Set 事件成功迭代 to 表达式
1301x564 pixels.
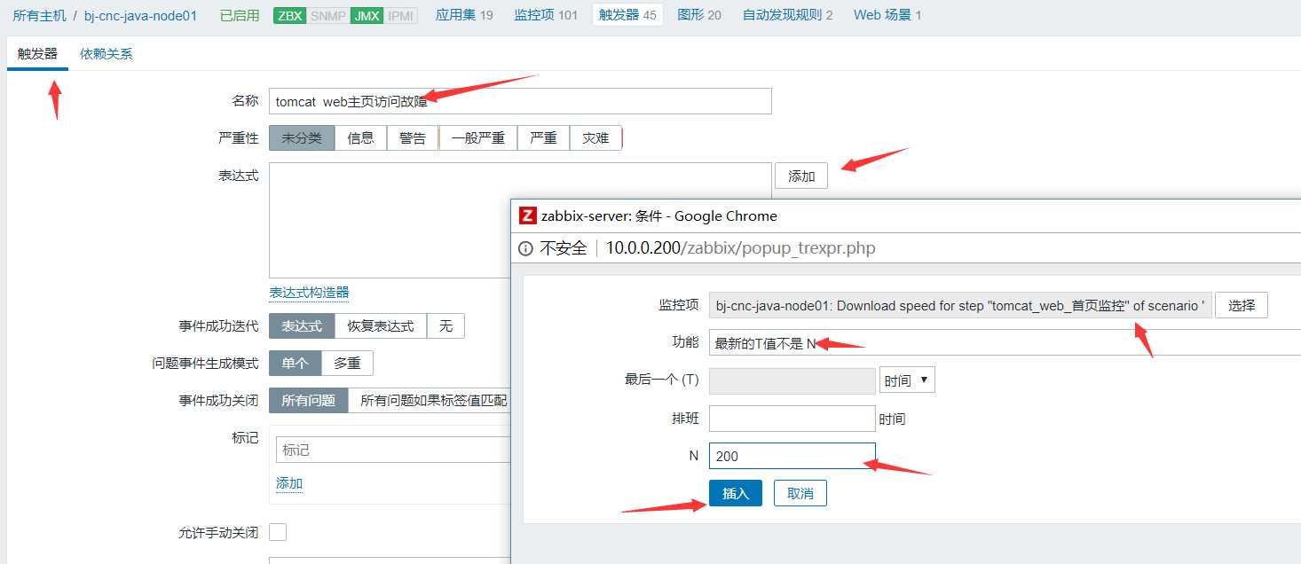point(302,326)
